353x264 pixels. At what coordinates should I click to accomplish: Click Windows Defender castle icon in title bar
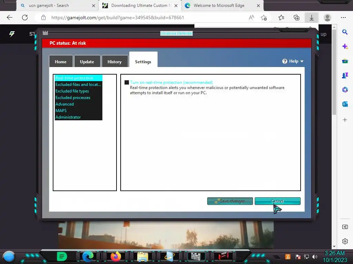(45, 33)
